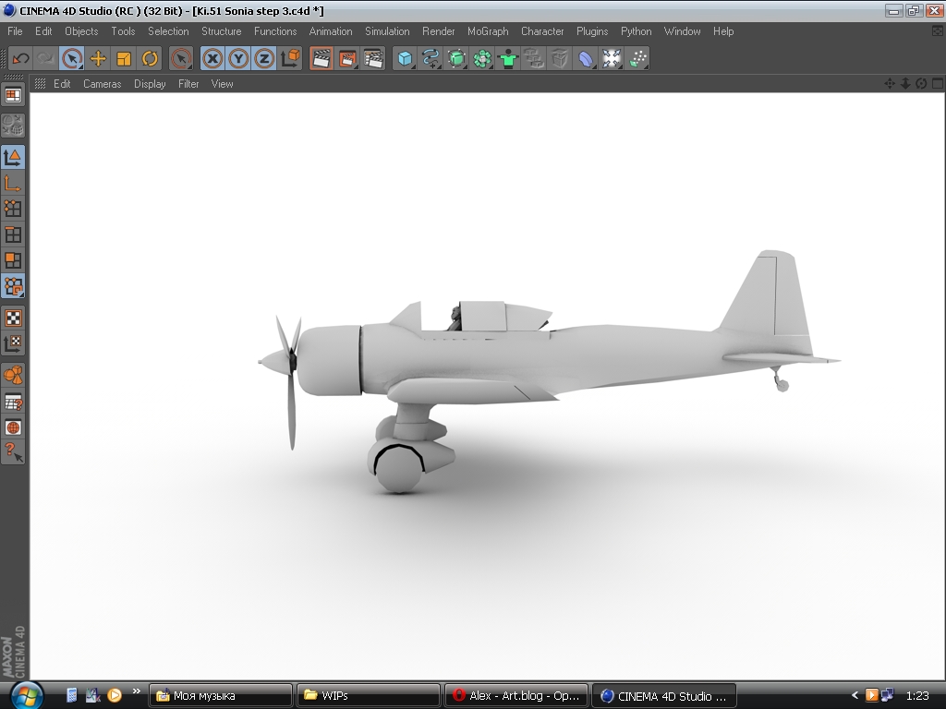
Task: Open hidden quick launch icons chevron
Action: coord(137,691)
